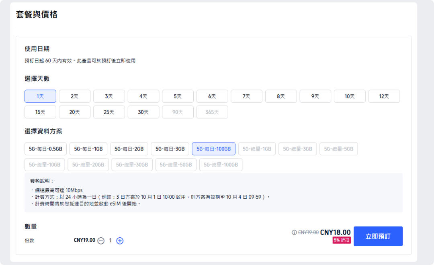The width and height of the screenshot is (434, 265).
Task: Pick the 6天 duration option
Action: [212, 96]
